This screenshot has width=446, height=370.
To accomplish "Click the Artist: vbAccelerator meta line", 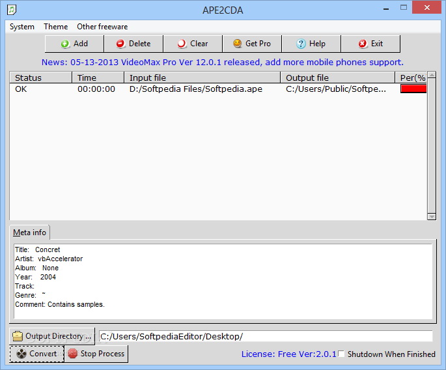I will pos(49,259).
